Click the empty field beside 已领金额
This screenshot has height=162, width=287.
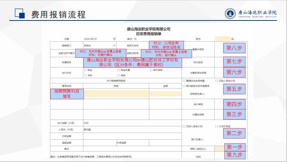coord(132,136)
